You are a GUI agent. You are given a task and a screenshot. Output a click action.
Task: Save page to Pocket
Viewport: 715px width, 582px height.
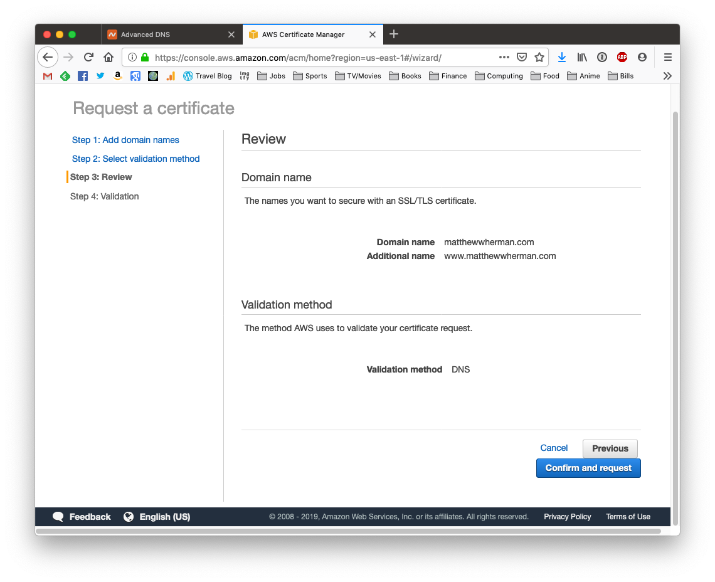tap(522, 57)
